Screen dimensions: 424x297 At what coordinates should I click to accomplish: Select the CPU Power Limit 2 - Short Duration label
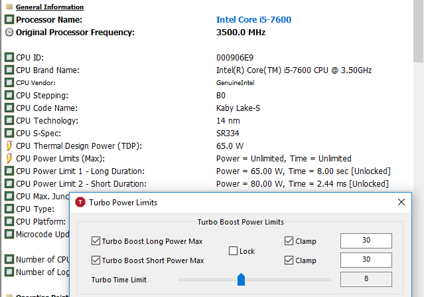pos(81,184)
